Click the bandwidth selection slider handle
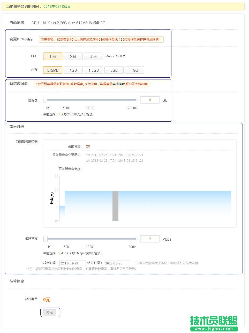This screenshot has height=333, width=249. [46, 239]
